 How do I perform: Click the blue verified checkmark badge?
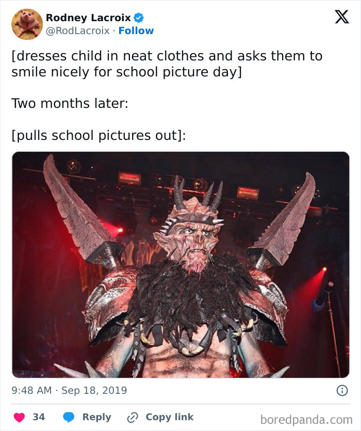click(138, 18)
